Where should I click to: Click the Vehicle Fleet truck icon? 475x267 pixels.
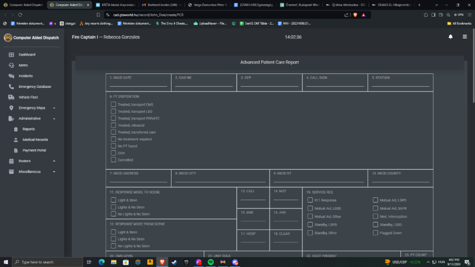(11, 97)
